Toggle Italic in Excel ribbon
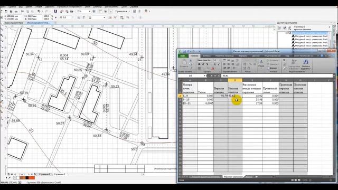 [203, 64]
